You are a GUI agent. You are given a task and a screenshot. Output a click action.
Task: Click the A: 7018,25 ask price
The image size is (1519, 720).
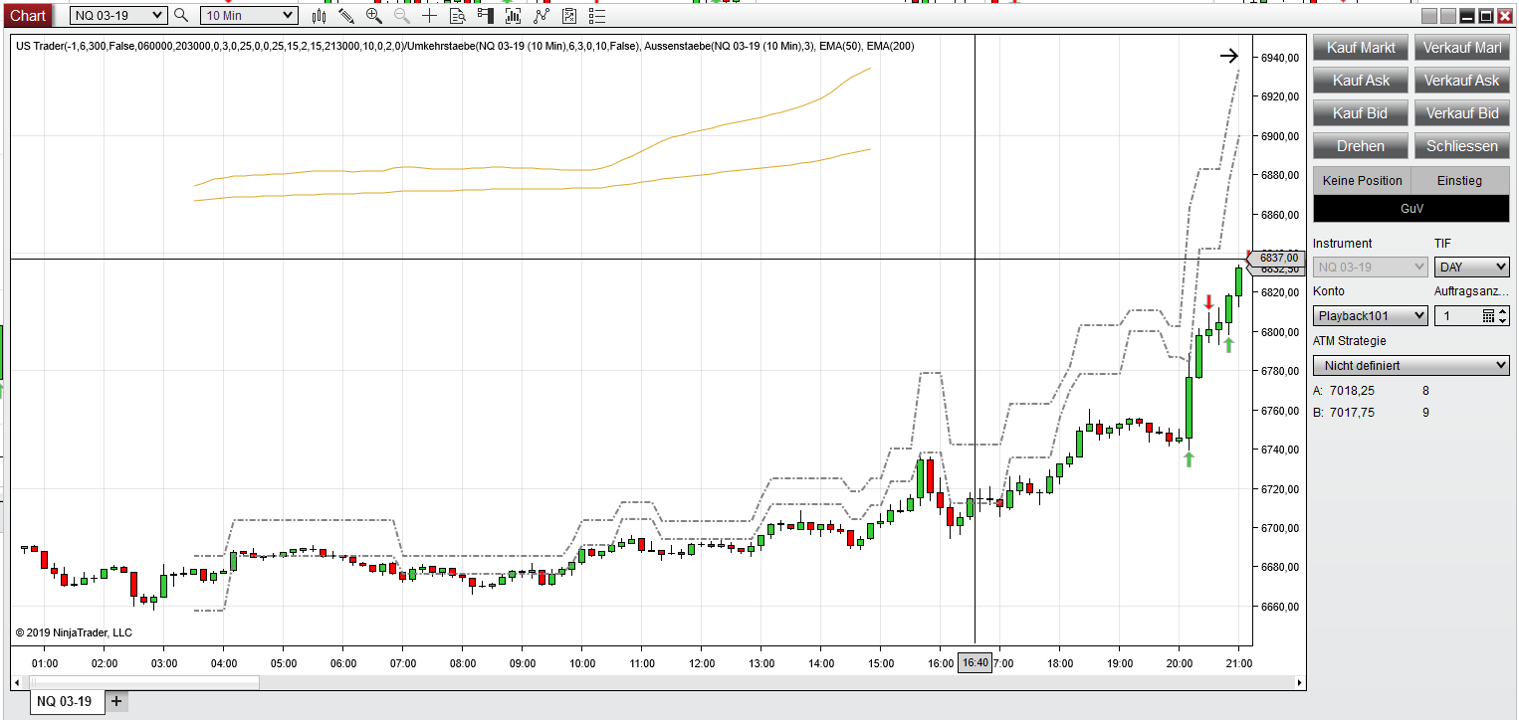click(x=1350, y=391)
